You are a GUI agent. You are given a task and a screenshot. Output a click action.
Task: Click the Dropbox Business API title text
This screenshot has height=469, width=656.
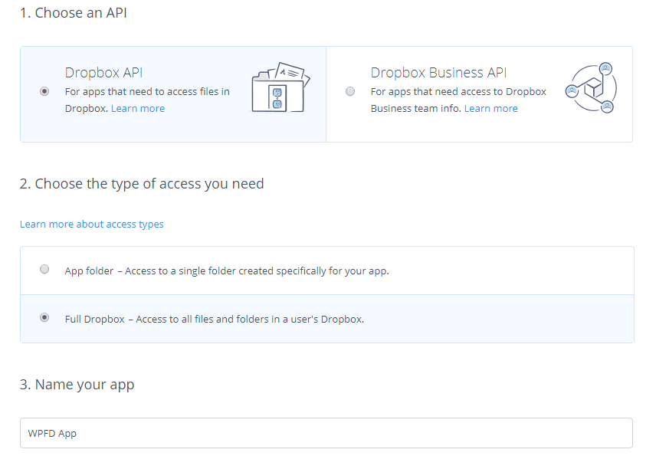click(438, 73)
